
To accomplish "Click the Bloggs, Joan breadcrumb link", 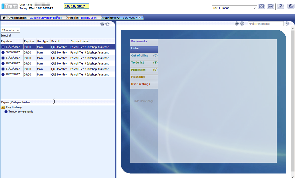I will pyautogui.click(x=89, y=18).
